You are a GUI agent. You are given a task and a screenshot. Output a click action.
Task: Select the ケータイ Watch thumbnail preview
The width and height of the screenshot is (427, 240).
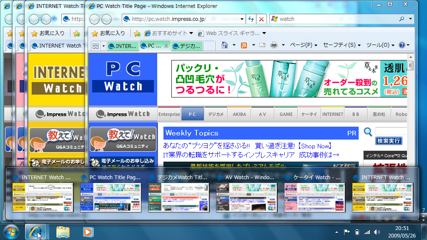pyautogui.click(x=314, y=197)
